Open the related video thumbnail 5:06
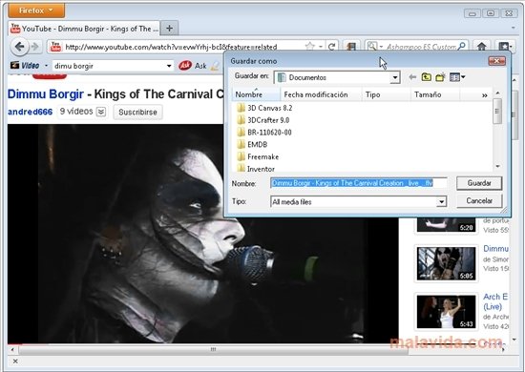The height and width of the screenshot is (372, 525). click(446, 263)
